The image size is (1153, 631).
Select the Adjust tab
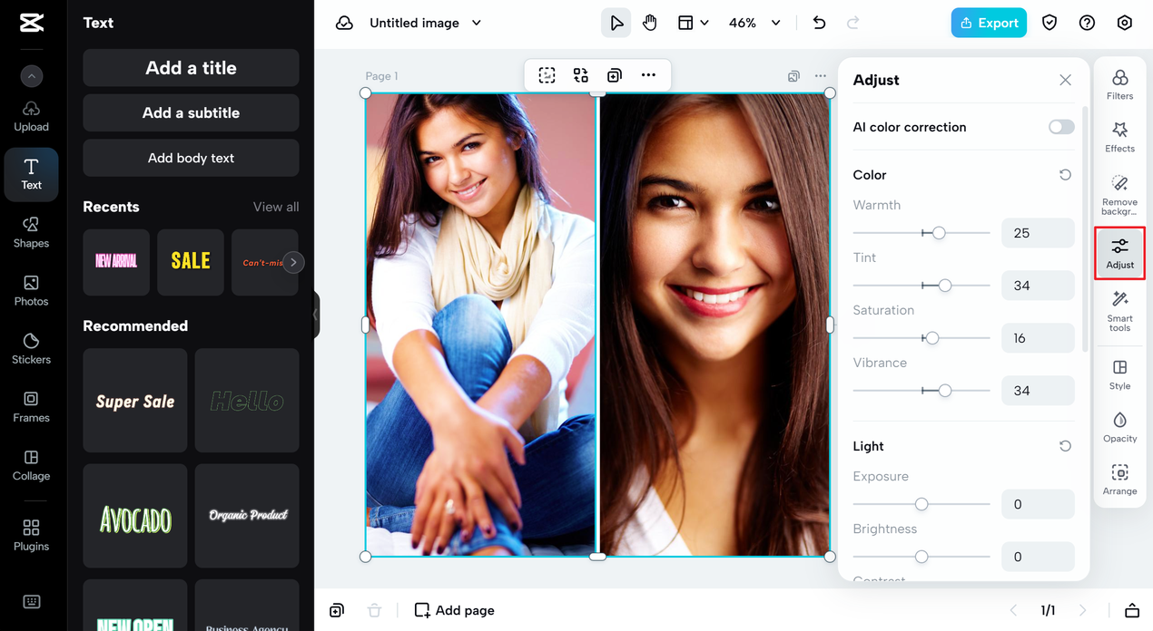1120,253
